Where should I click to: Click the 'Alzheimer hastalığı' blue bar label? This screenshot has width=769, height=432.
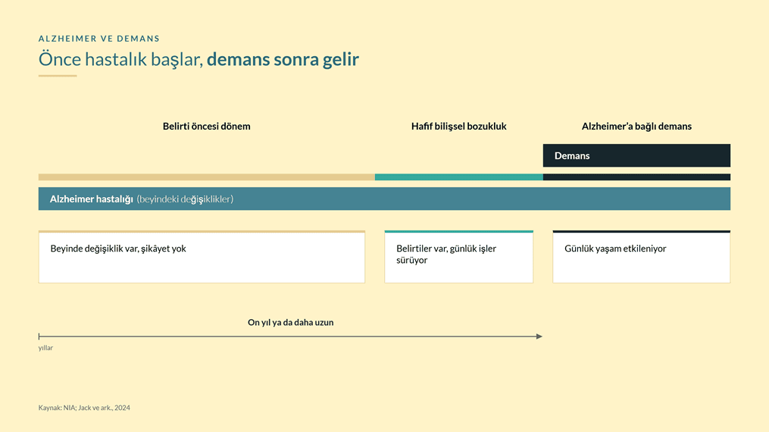coord(91,199)
